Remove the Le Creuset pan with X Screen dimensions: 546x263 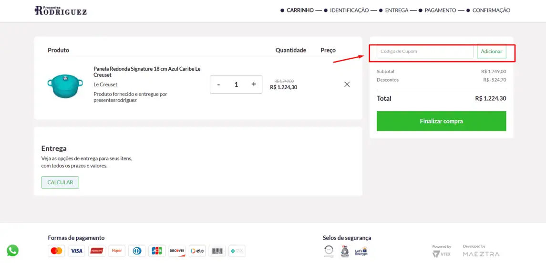click(x=347, y=84)
